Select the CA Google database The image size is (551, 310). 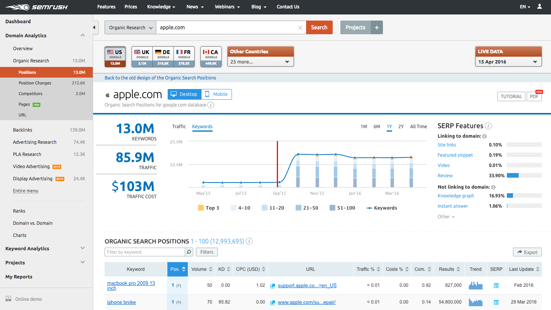[x=211, y=57]
